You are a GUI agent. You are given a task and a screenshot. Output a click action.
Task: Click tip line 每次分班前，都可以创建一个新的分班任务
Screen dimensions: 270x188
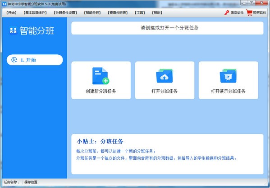pyautogui.click(x=116, y=151)
